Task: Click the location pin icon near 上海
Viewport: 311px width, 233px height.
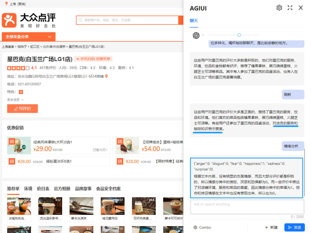Action: pos(7,3)
